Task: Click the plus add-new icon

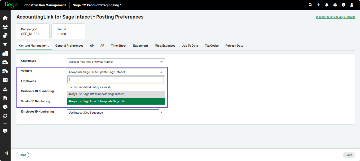Action: point(319,5)
